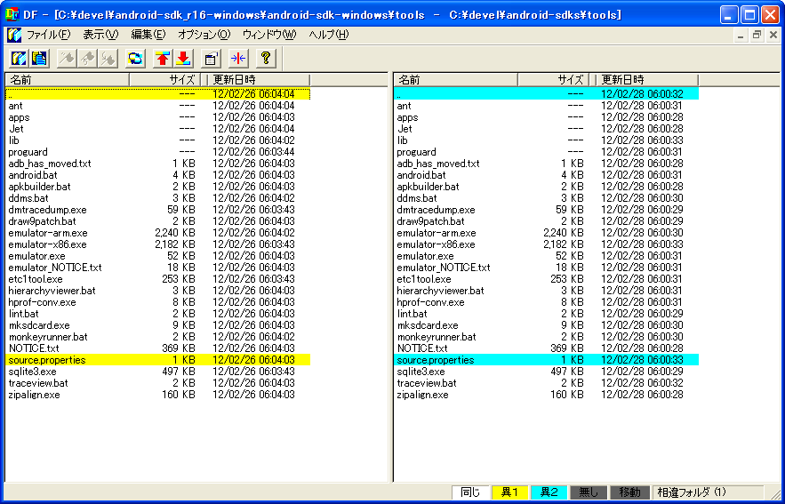Select cyan source.properties in right pane
Image resolution: width=785 pixels, height=504 pixels.
[546, 360]
